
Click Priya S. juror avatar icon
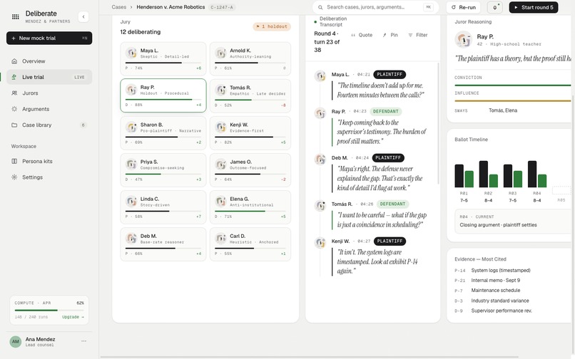pos(131,164)
